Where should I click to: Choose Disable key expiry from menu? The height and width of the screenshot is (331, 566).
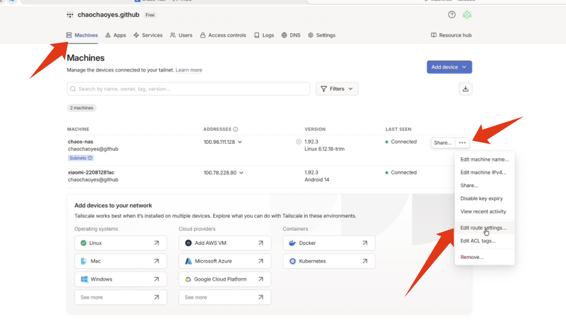point(481,199)
